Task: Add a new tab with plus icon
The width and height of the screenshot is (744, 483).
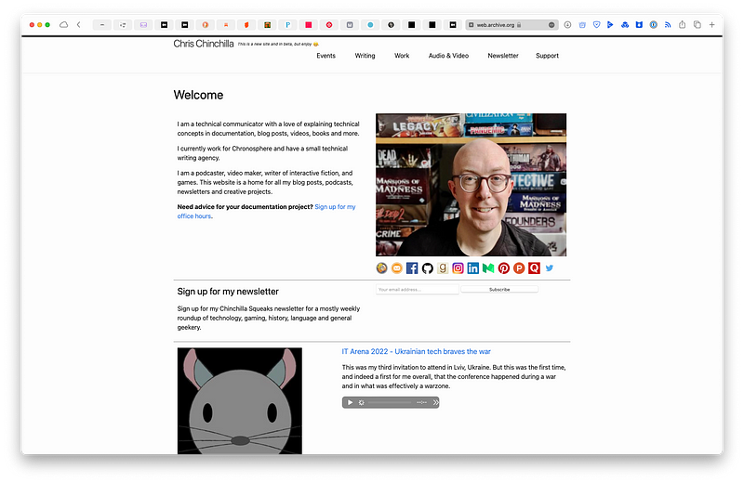Action: click(x=711, y=25)
